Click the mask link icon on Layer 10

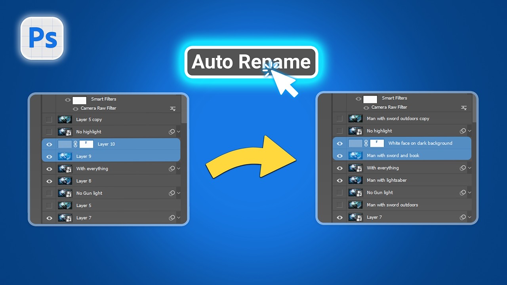tap(75, 144)
